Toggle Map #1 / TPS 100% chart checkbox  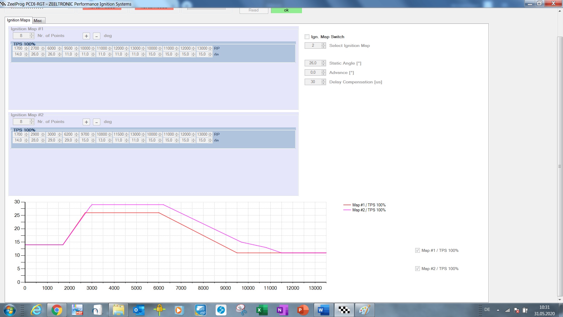(417, 250)
